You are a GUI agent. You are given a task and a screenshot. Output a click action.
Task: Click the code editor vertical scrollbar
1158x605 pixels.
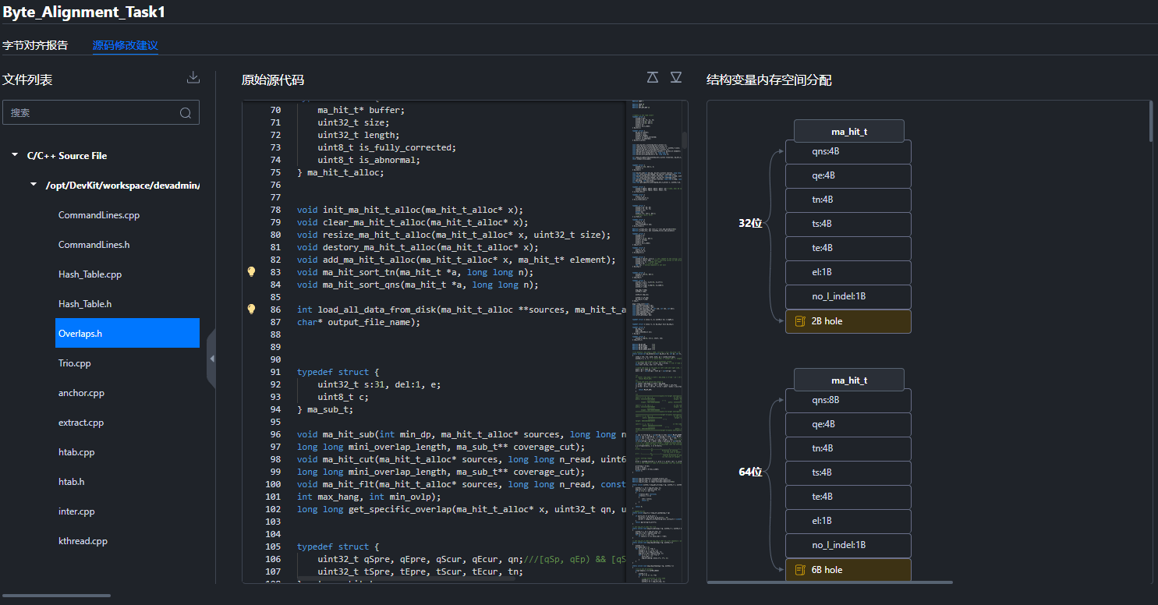(x=685, y=140)
